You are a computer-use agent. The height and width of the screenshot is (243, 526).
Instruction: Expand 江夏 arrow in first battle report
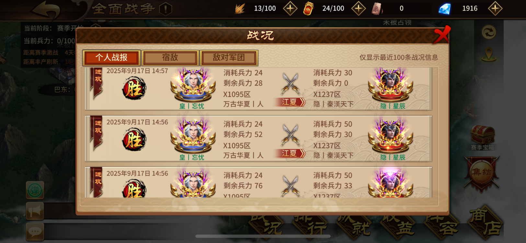point(291,102)
